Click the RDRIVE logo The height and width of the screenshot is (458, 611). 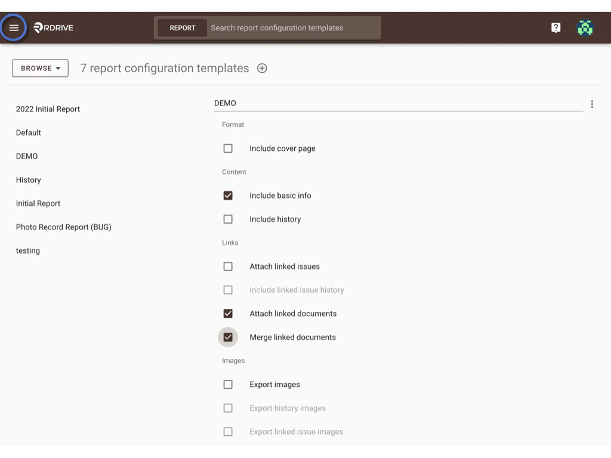pos(54,27)
